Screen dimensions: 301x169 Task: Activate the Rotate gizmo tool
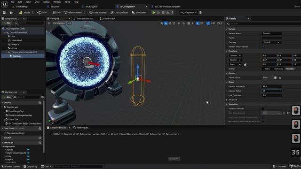tap(170, 23)
